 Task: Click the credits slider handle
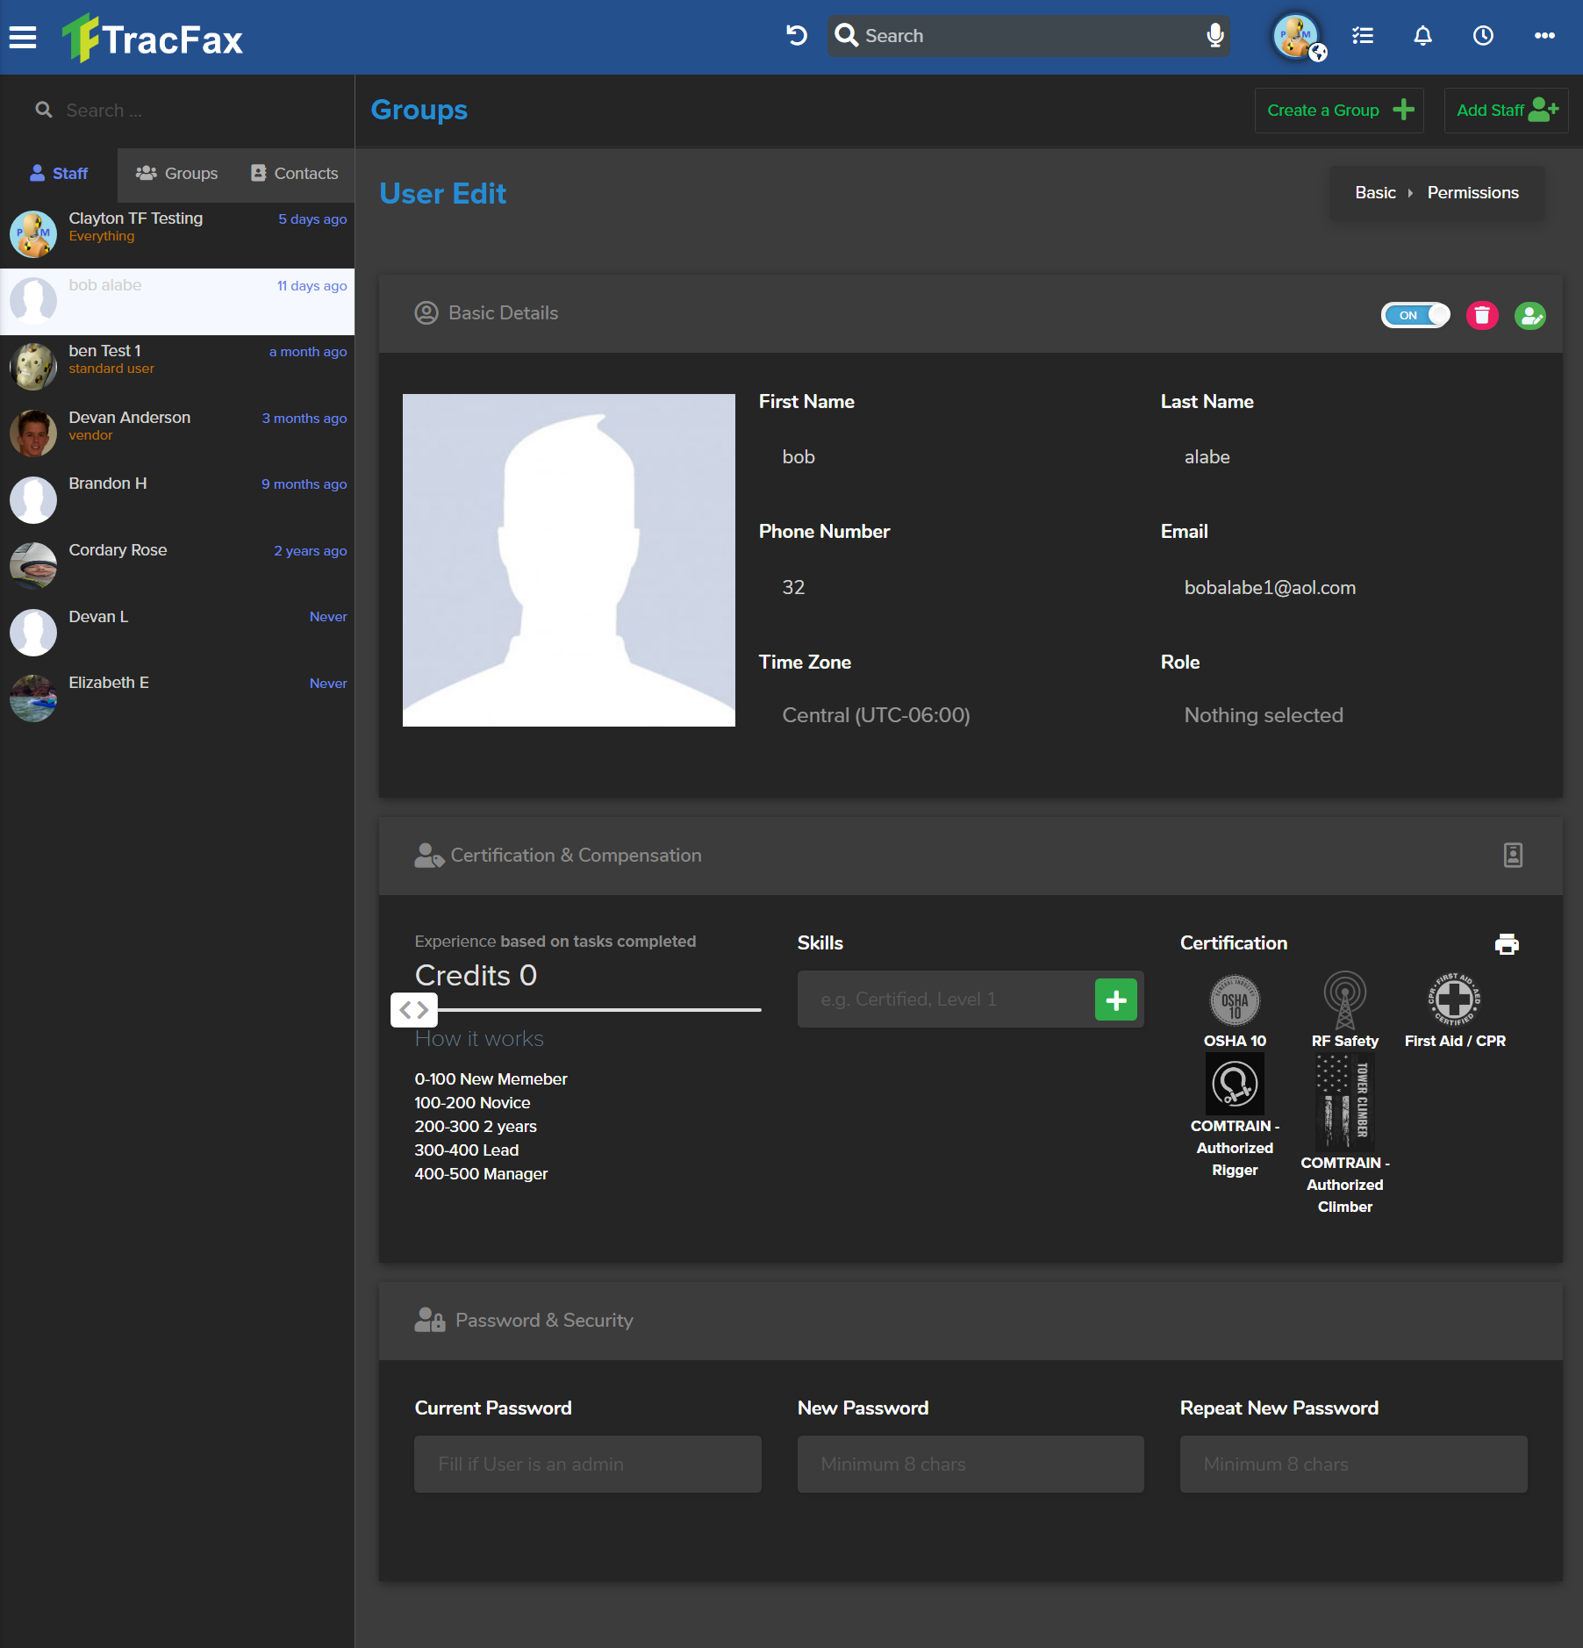pos(414,1010)
